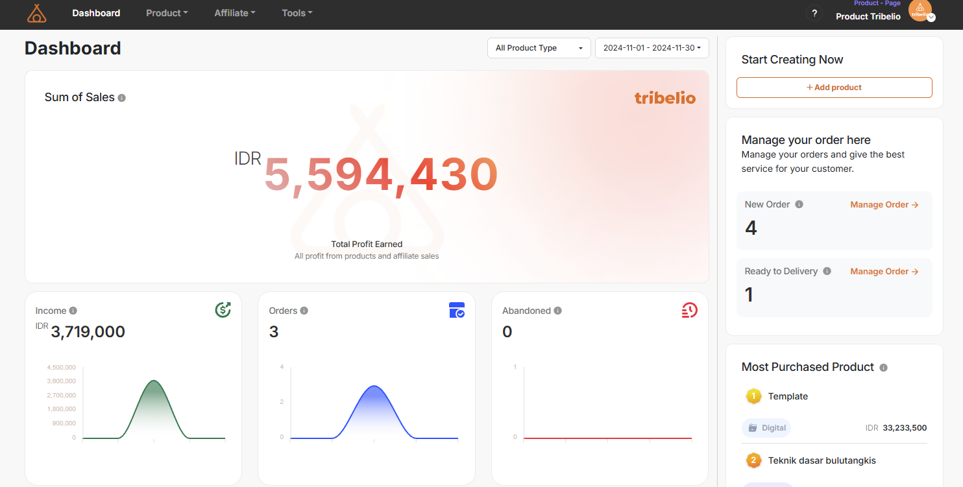Click the info icon next to New Order
The width and height of the screenshot is (963, 487).
point(799,204)
